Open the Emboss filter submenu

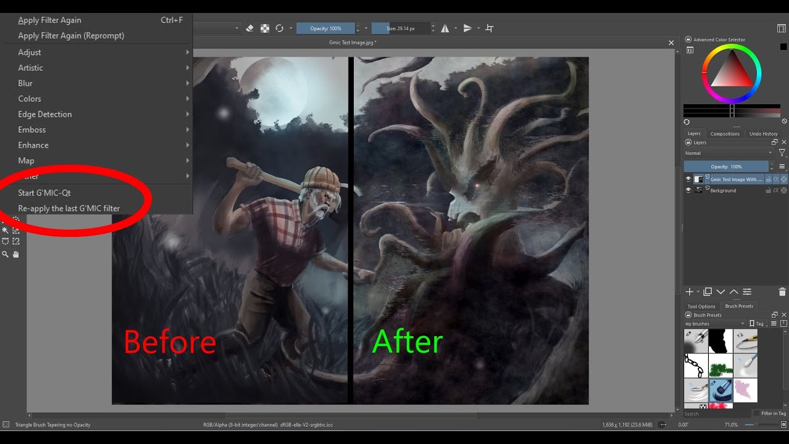pyautogui.click(x=97, y=129)
